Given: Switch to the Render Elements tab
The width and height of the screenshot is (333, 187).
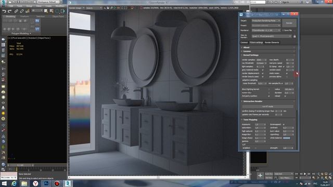Looking at the screenshot, I should click(x=272, y=43).
